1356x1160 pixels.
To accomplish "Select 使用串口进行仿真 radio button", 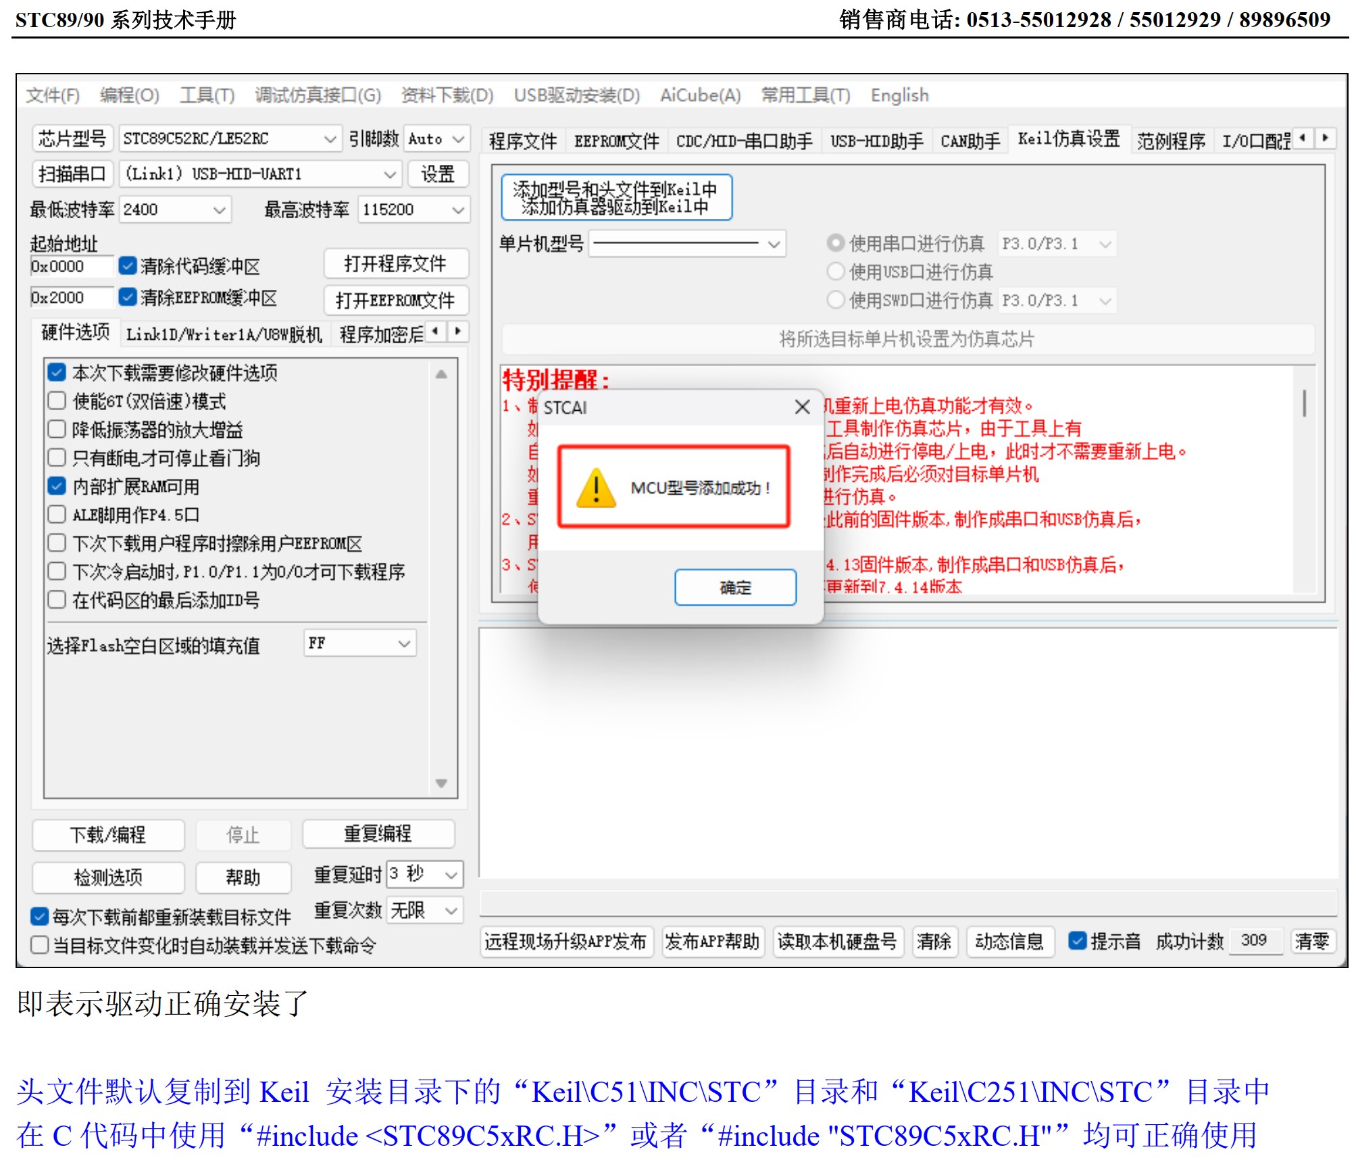I will coord(836,243).
